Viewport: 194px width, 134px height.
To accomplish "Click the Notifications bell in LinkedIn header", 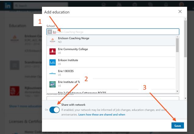I will (166, 5).
